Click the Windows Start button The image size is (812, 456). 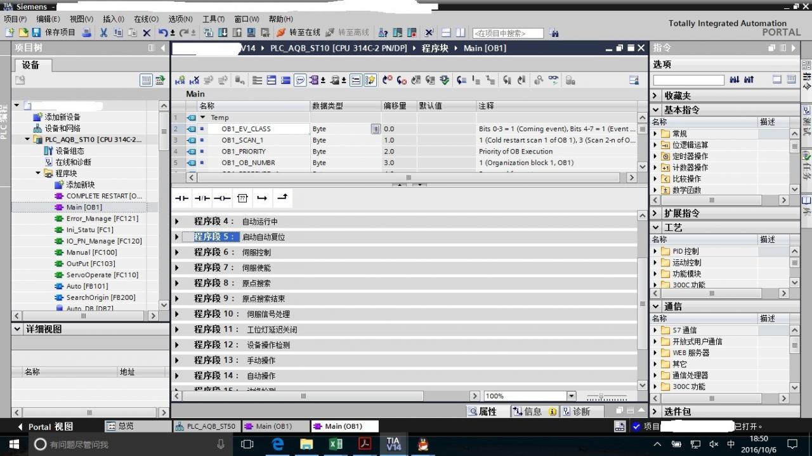pos(13,445)
